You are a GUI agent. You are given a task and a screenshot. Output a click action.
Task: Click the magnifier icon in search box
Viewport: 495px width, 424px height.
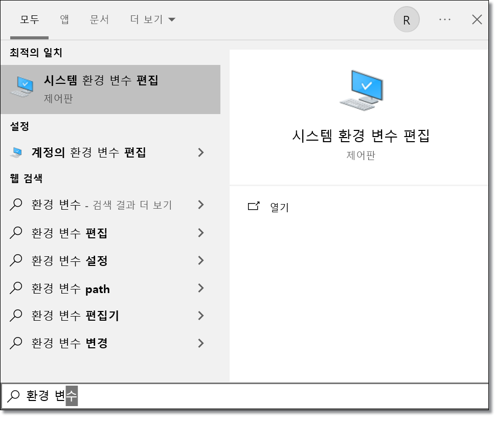click(14, 396)
